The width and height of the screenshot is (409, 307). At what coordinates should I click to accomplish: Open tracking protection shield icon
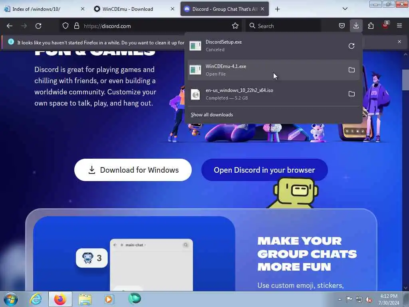66,26
